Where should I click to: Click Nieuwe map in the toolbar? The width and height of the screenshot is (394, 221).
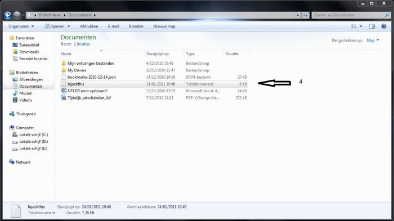coord(164,26)
